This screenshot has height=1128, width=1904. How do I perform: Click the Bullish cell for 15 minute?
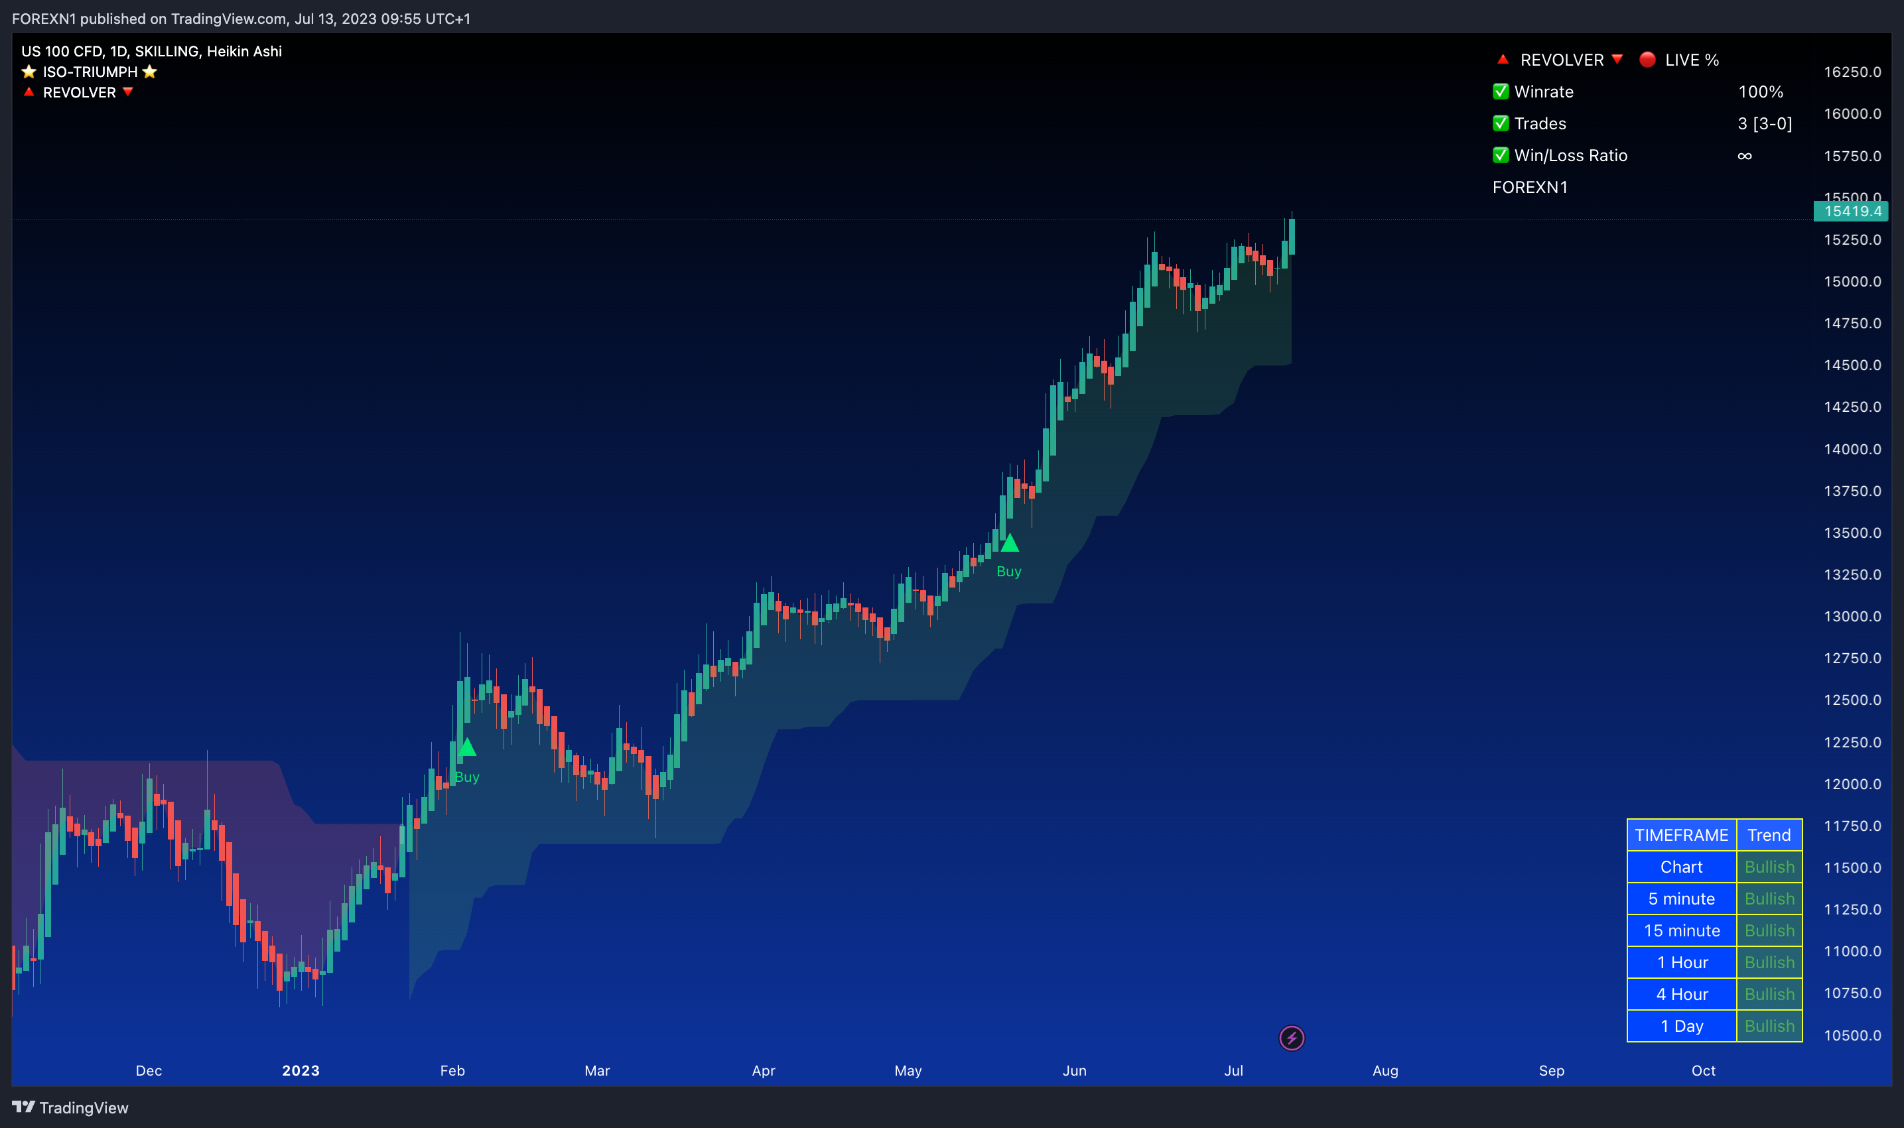[x=1769, y=930]
